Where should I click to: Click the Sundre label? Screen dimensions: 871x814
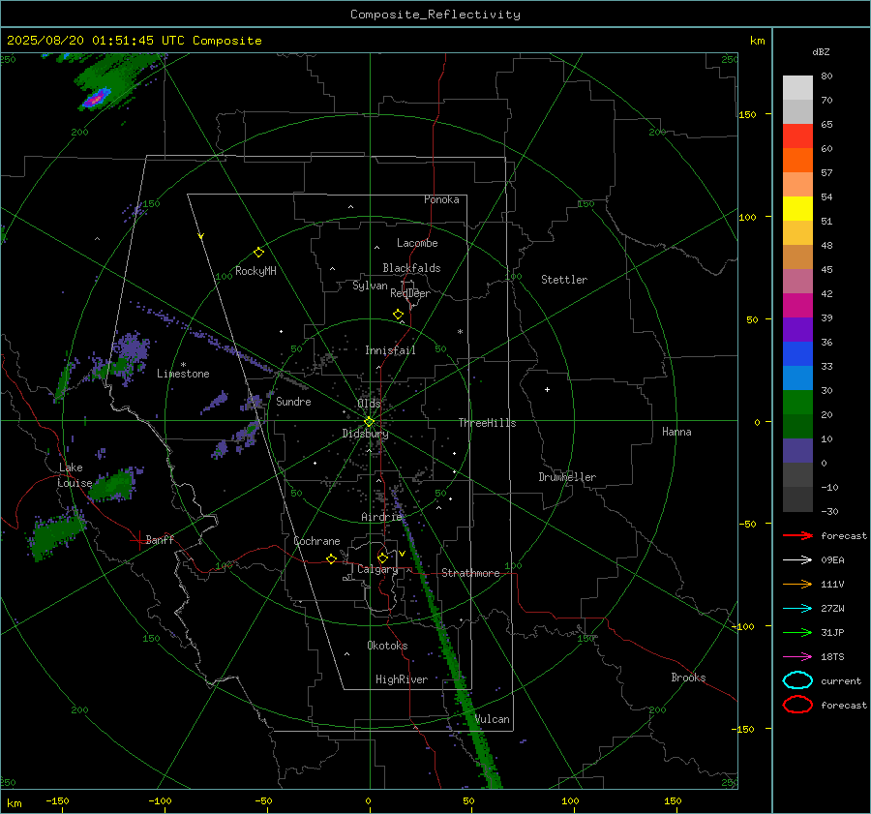click(x=293, y=401)
